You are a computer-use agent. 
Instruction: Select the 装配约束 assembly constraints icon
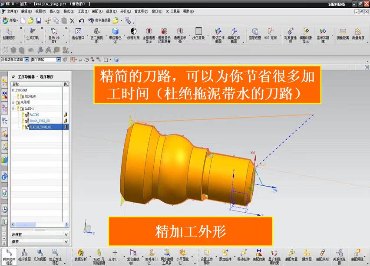(x=260, y=256)
